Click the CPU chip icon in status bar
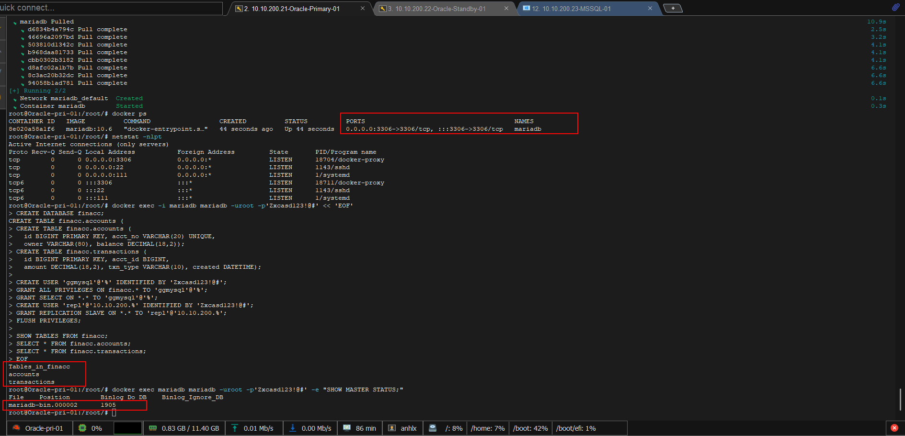 click(x=82, y=428)
